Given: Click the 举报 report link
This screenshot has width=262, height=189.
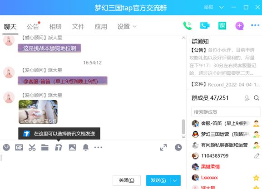Looking at the screenshot, I should pyautogui.click(x=208, y=7).
